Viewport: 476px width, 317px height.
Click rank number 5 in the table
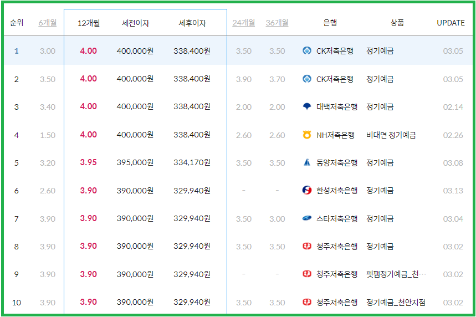click(17, 163)
